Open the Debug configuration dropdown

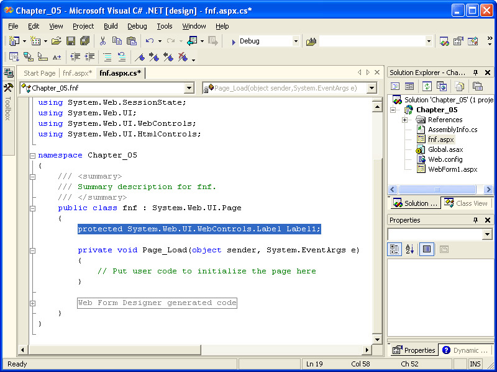(x=296, y=41)
